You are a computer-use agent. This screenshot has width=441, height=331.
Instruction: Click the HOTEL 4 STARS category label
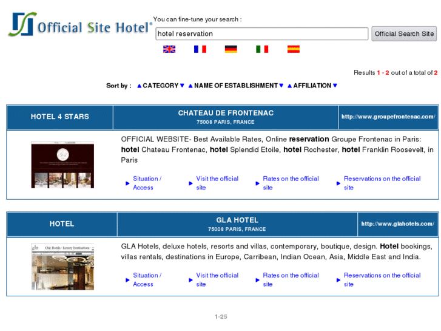(60, 117)
